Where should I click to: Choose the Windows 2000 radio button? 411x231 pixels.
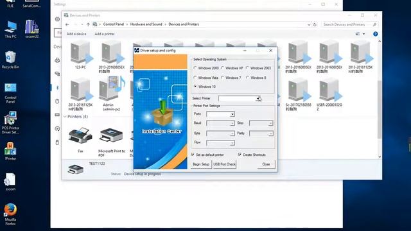pyautogui.click(x=195, y=68)
